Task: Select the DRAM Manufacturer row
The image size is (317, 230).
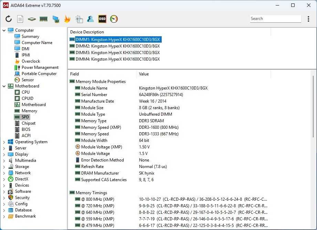Action: click(169, 173)
